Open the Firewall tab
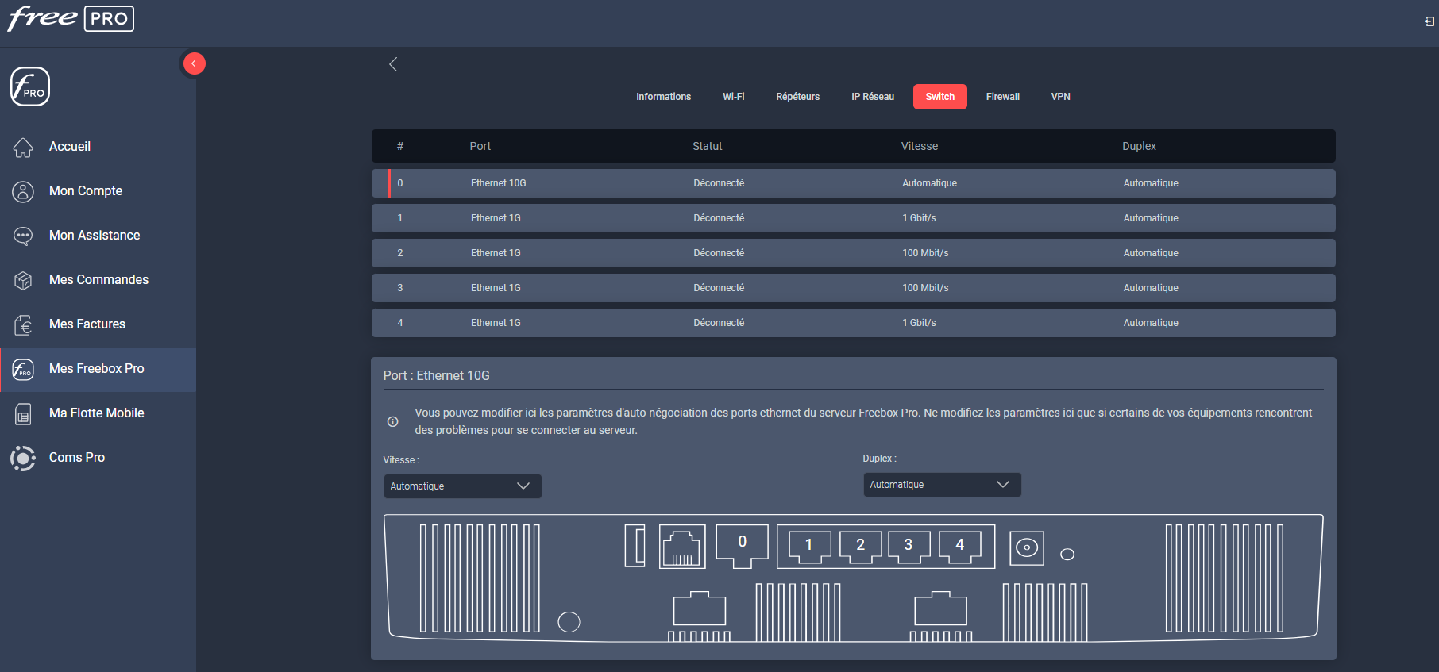Viewport: 1439px width, 672px height. [1002, 97]
